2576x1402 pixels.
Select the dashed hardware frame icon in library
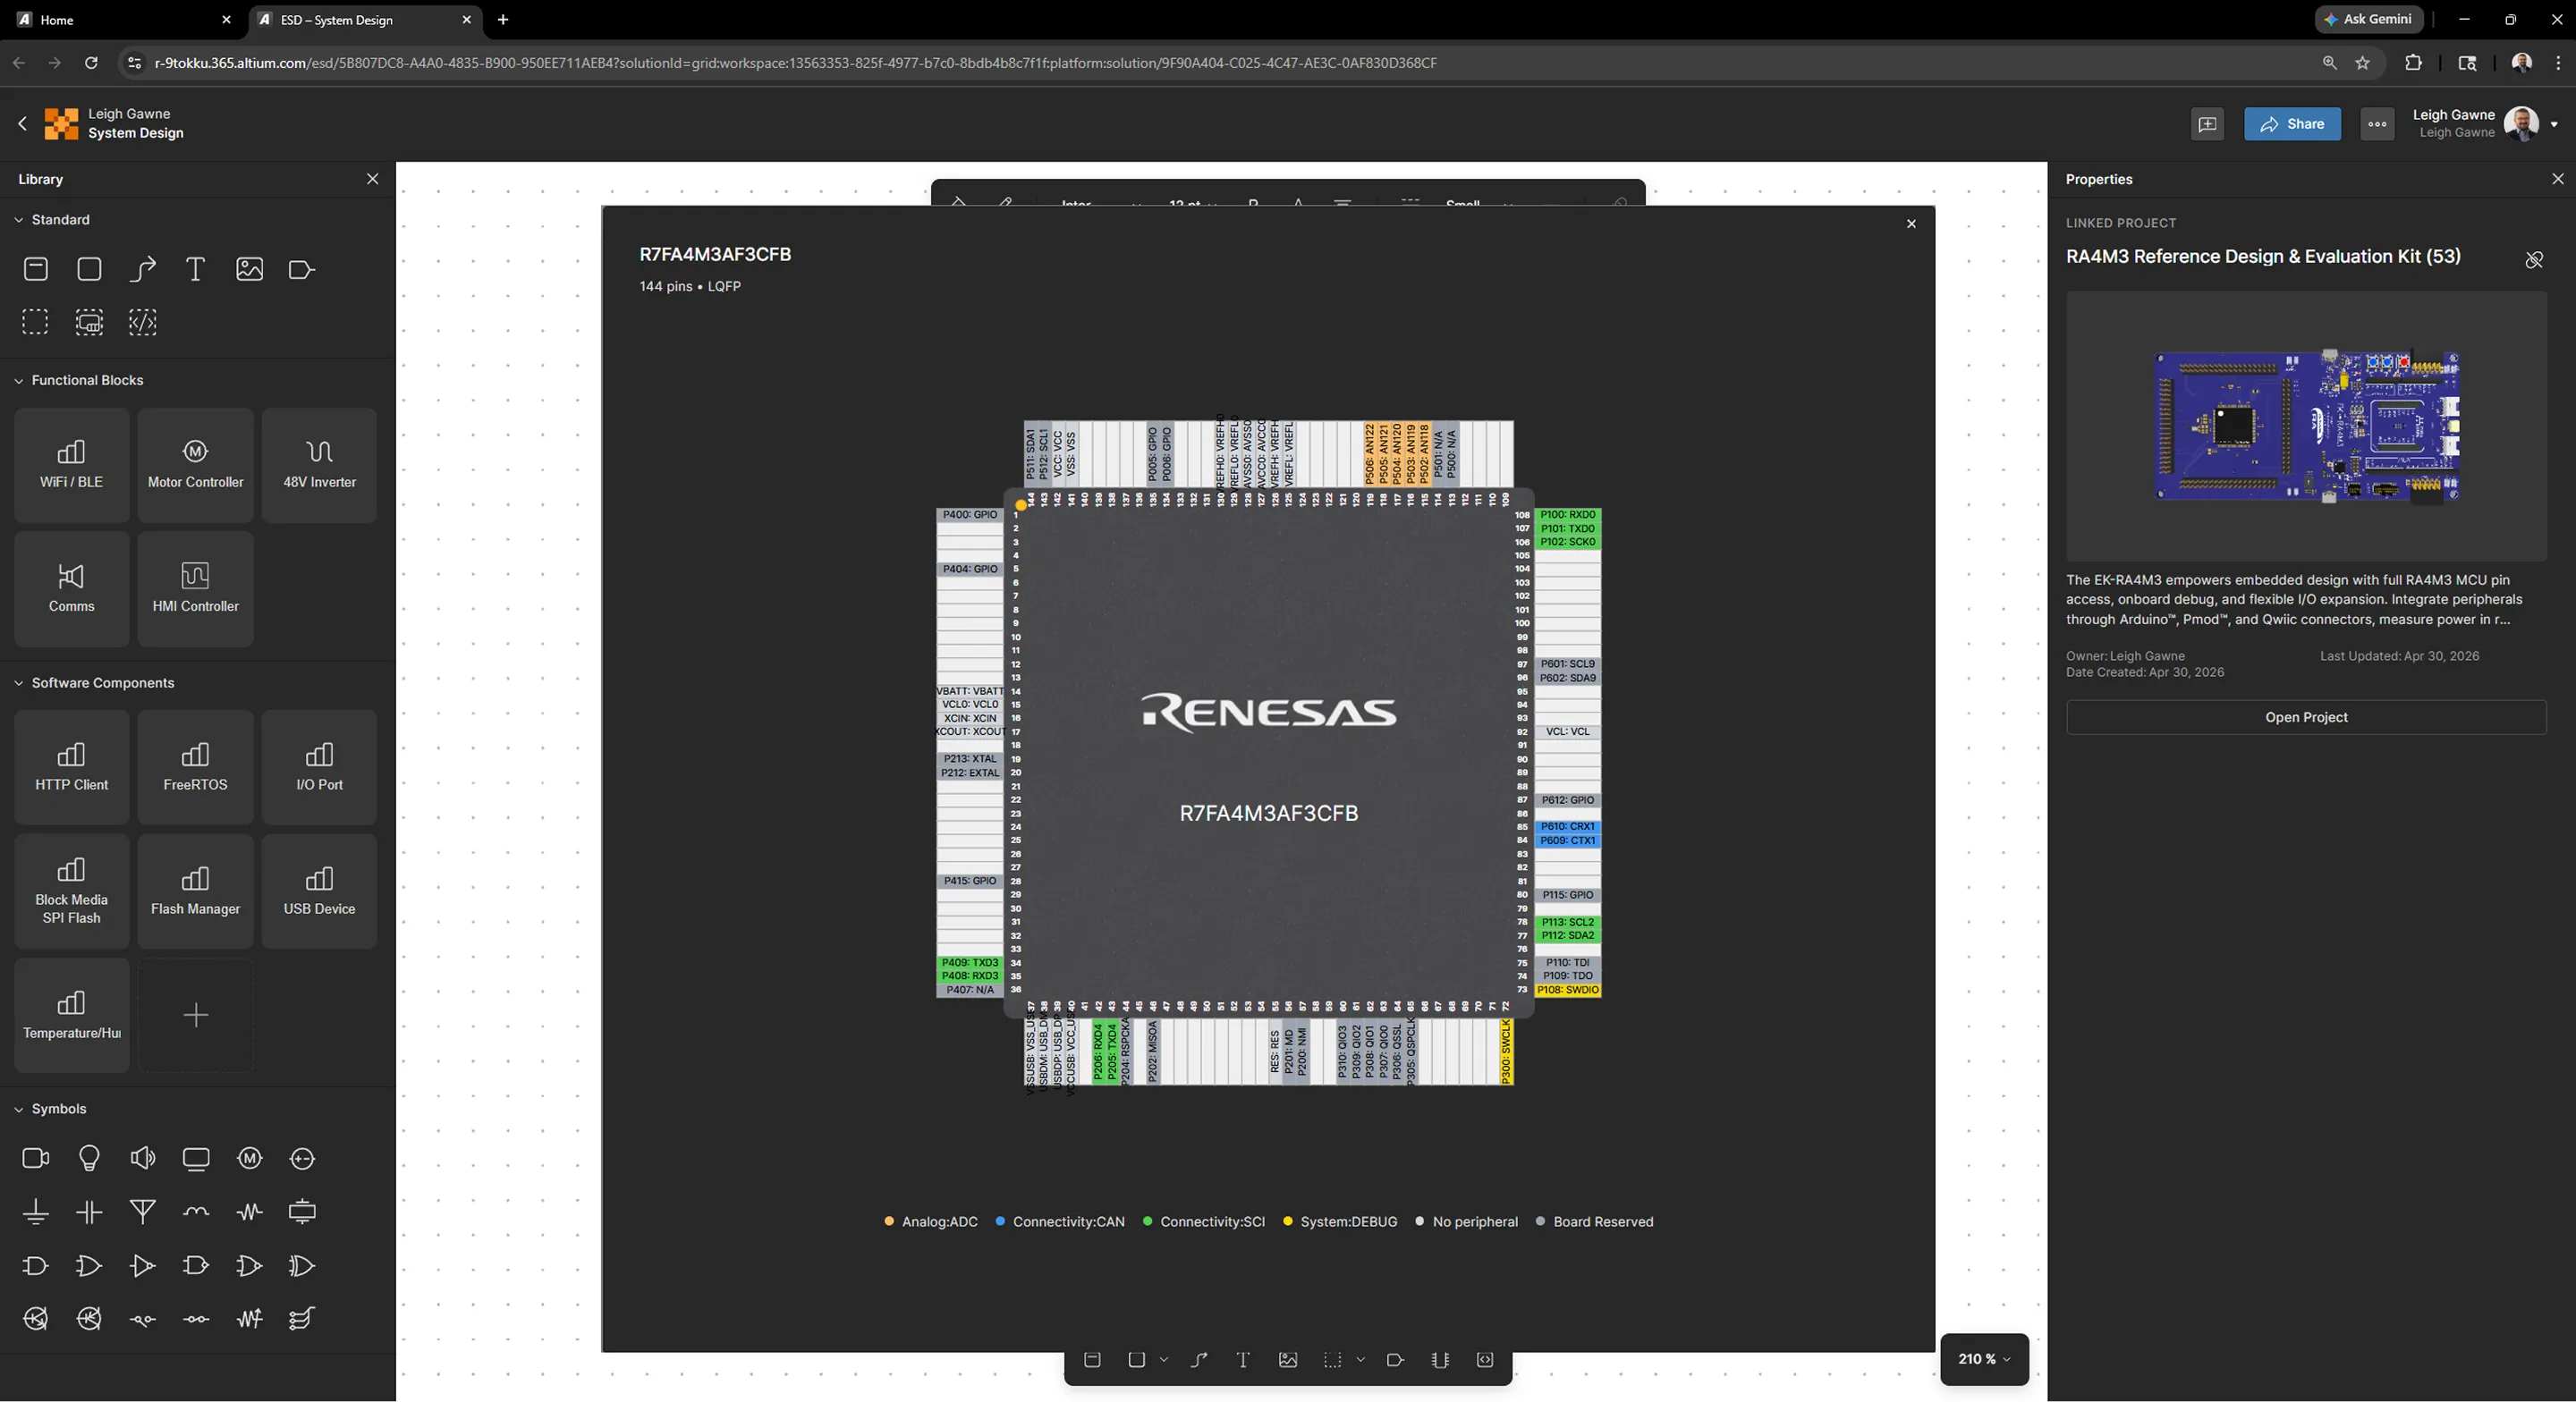point(89,322)
